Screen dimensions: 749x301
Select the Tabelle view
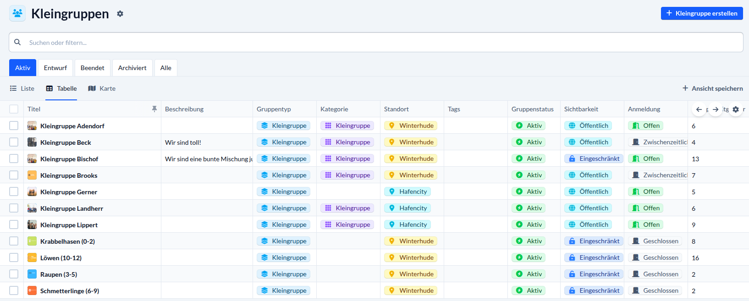point(61,88)
